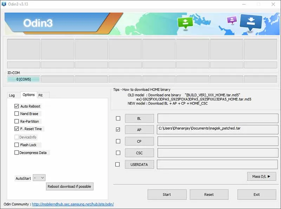Enable Flash Lock
Image resolution: width=281 pixels, height=209 pixels.
click(17, 145)
